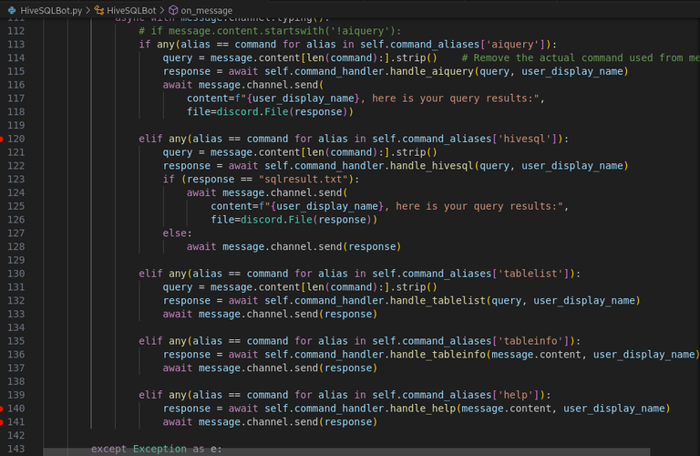700x456 pixels.
Task: Click the else keyword on line 127
Action: [175, 233]
